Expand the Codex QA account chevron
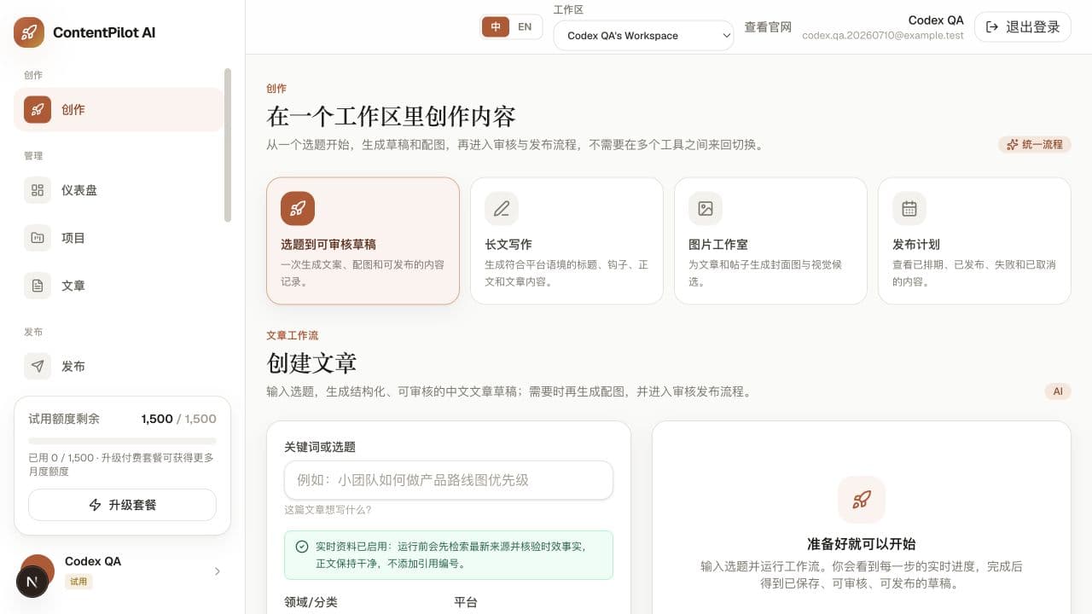This screenshot has width=1092, height=614. point(217,571)
